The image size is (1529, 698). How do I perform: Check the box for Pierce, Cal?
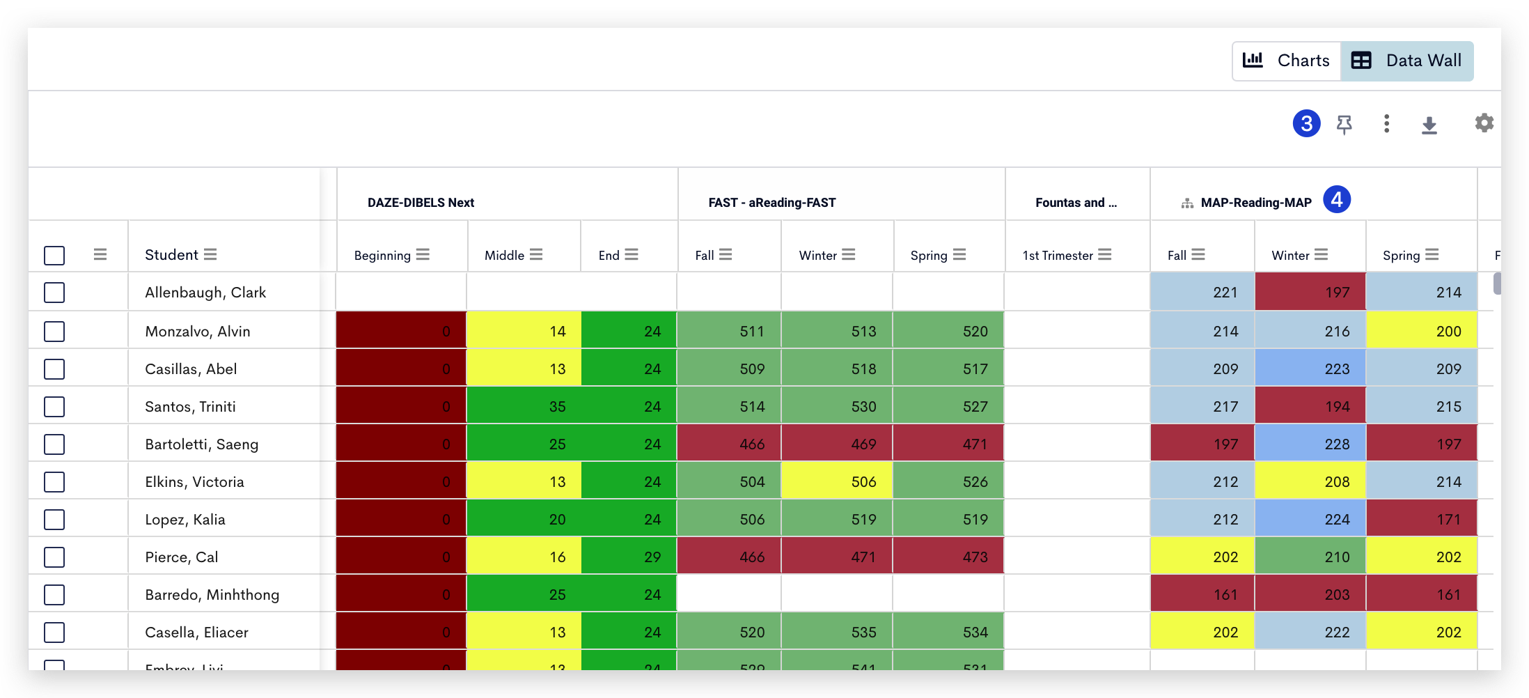pyautogui.click(x=54, y=557)
